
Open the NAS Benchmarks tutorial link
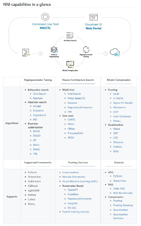pyautogui.click(x=123, y=193)
